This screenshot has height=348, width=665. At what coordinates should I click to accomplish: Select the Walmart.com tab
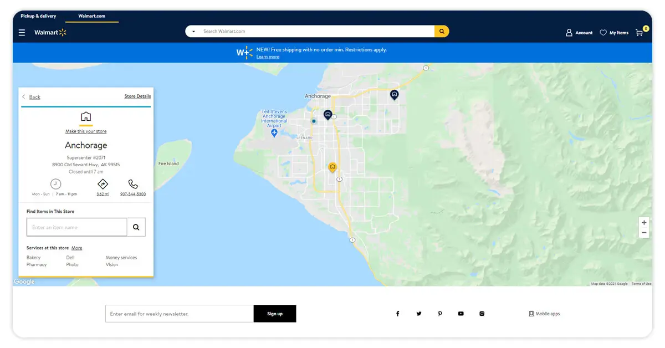[x=91, y=16]
